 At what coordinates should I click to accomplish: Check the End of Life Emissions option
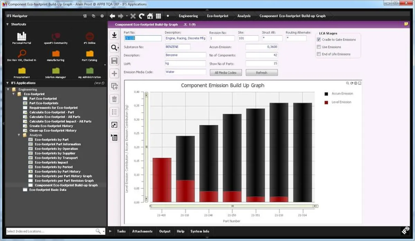tap(319, 54)
